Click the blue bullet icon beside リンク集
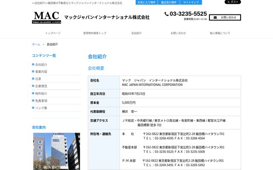 33,108
